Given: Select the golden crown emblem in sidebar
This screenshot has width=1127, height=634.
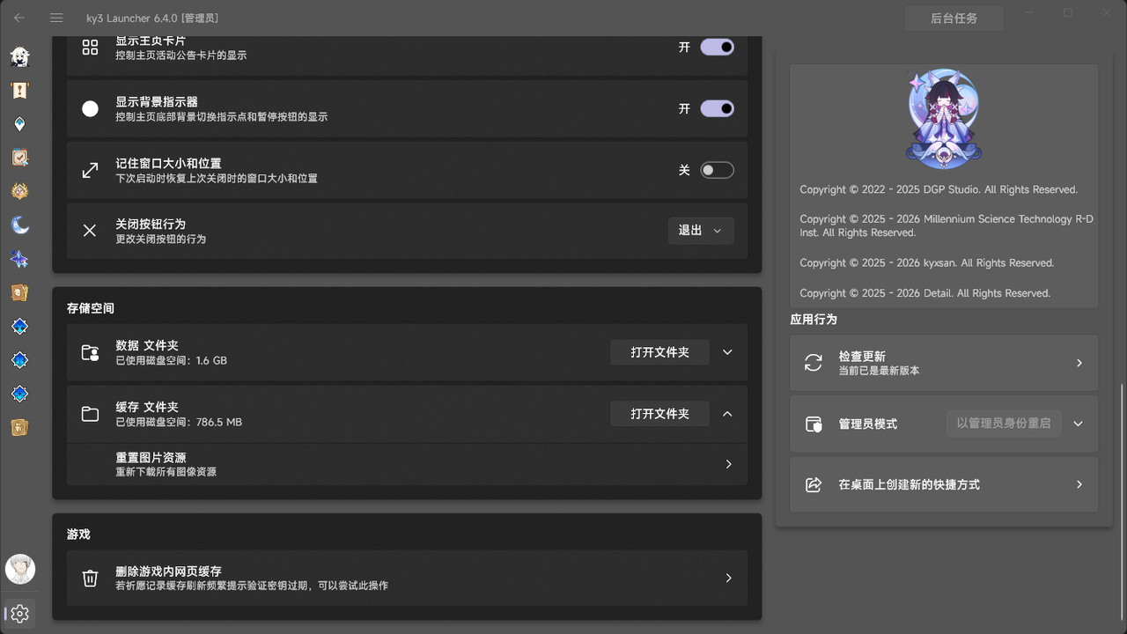Looking at the screenshot, I should tap(19, 190).
